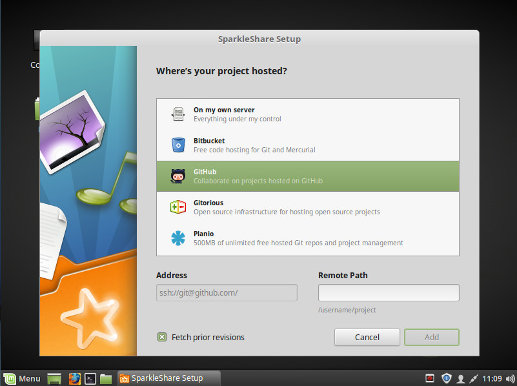Toggle the Fetch prior revisions checkbox
This screenshot has height=386, width=517.
(x=162, y=337)
